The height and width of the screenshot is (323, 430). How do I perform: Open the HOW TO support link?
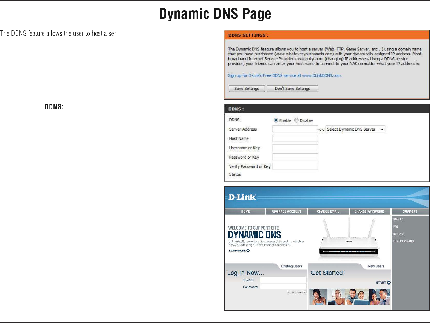[398, 219]
